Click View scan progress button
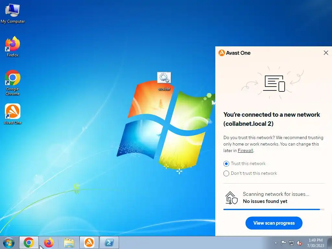The width and height of the screenshot is (332, 249). tap(274, 223)
